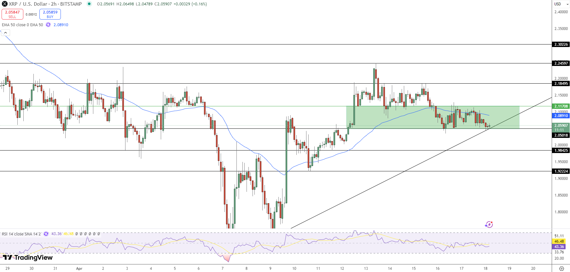Select the 0.00012 spread value

(x=31, y=15)
